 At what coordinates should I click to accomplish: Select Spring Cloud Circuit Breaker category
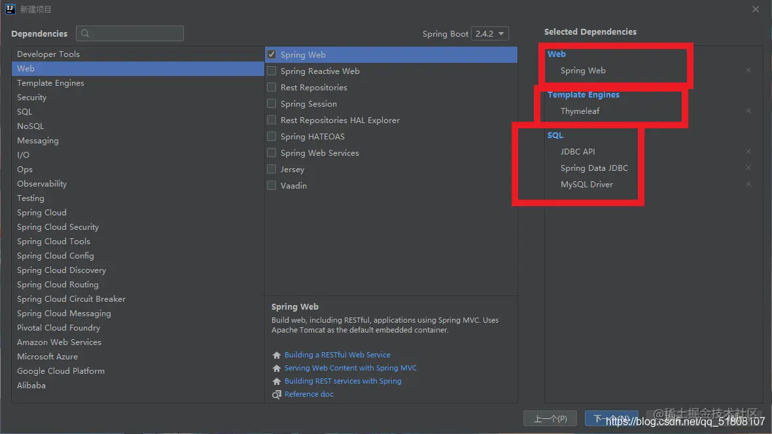pos(138,299)
